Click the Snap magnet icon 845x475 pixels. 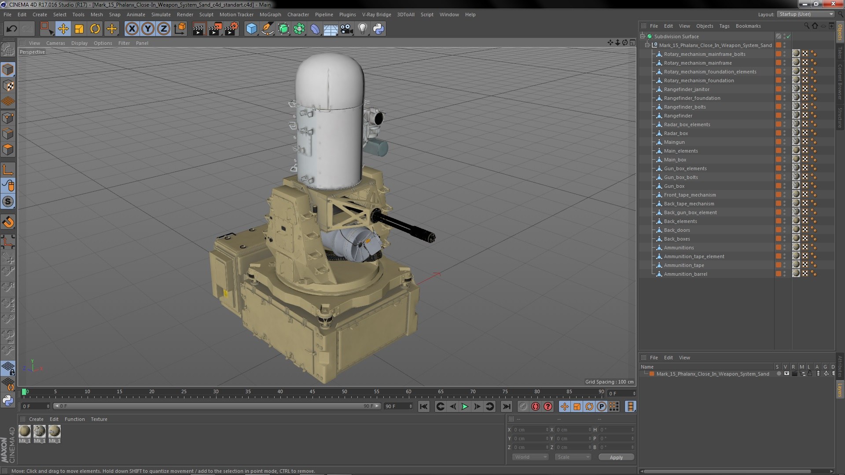(8, 222)
